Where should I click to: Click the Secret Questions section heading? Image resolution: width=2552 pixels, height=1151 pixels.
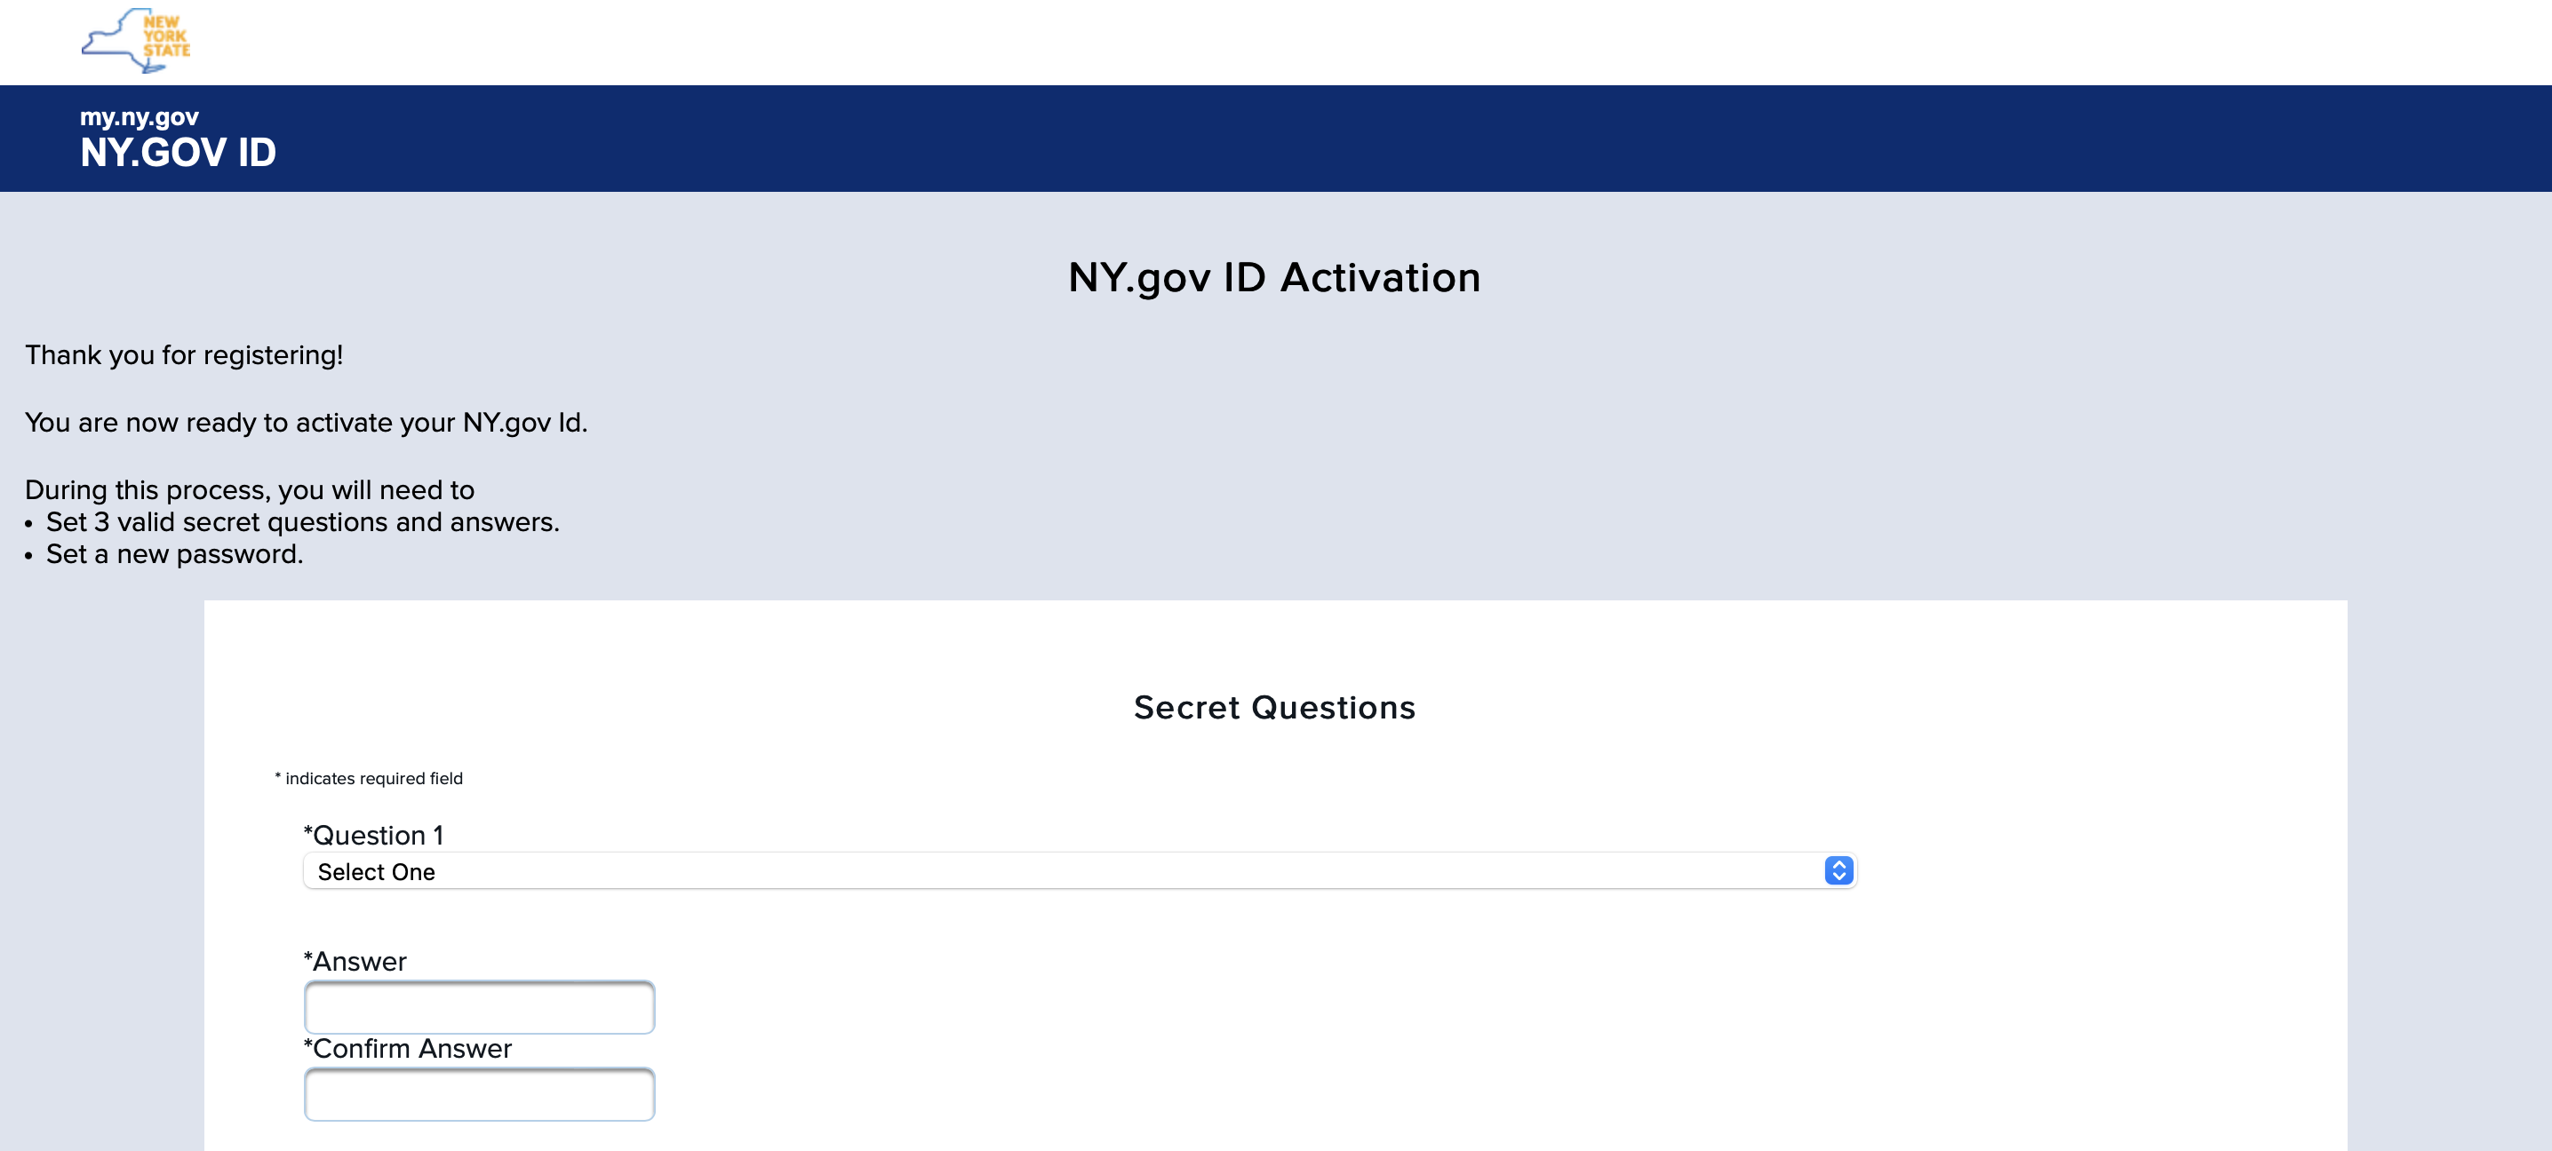point(1274,706)
